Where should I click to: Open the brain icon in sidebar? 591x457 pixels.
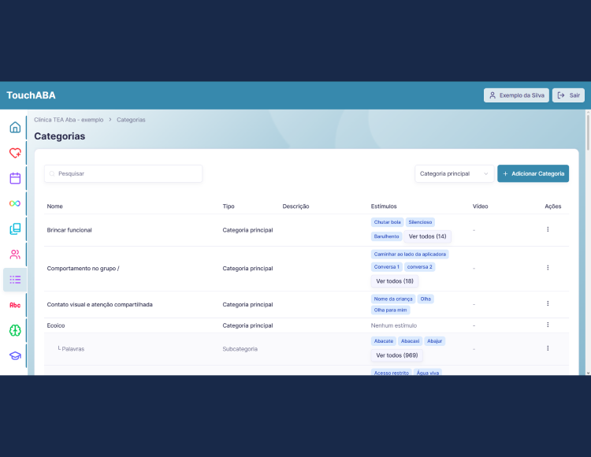(x=15, y=330)
